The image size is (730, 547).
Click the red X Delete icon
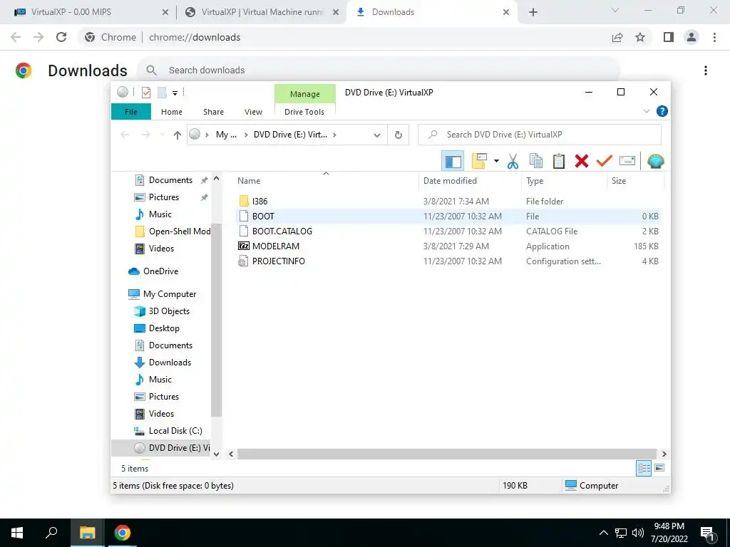tap(582, 162)
